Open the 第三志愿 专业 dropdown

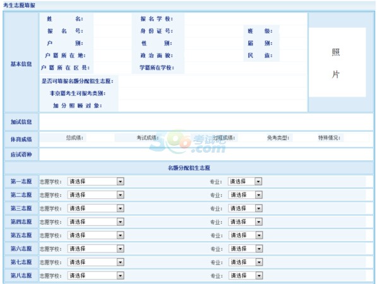click(x=245, y=208)
